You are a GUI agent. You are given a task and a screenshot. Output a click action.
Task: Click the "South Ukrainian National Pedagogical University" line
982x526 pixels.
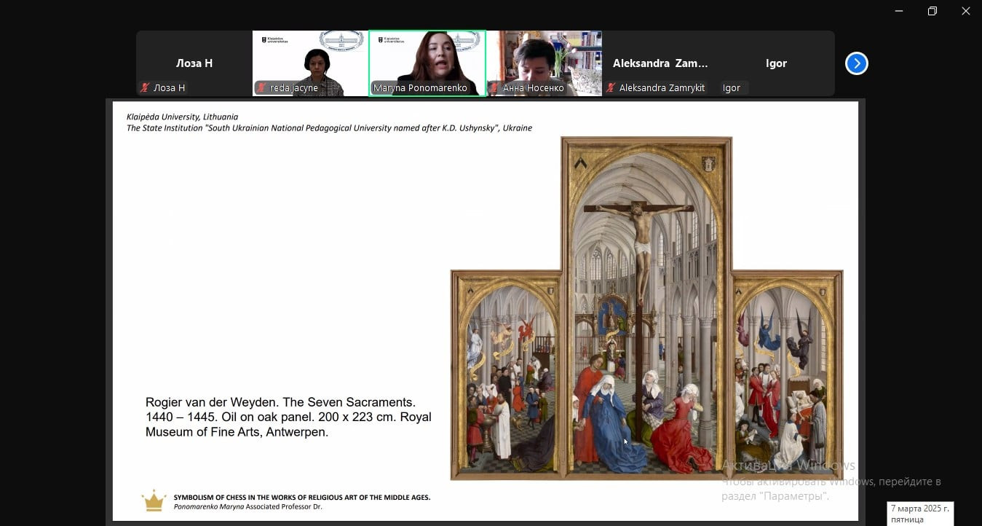click(x=329, y=128)
